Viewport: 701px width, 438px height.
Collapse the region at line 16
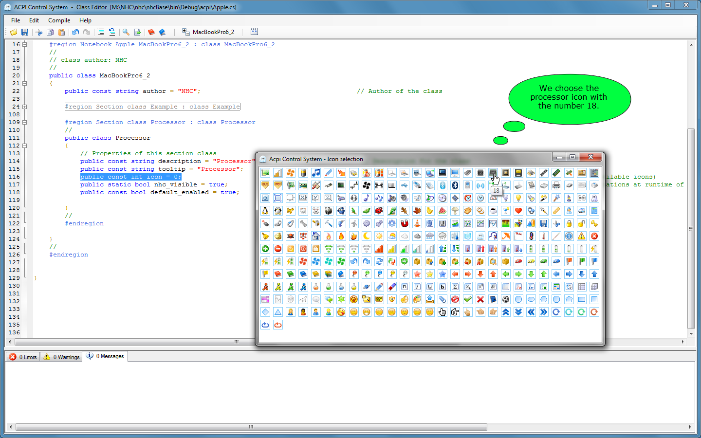pos(24,44)
